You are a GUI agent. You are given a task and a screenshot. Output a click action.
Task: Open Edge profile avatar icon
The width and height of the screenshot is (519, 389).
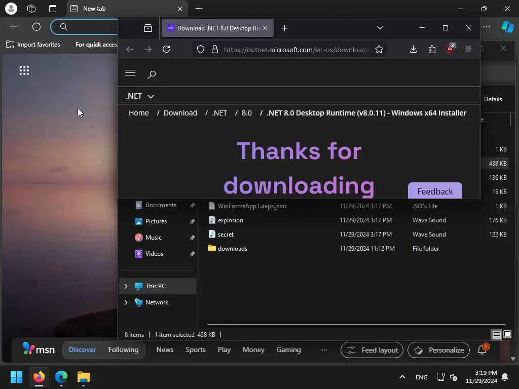coord(11,9)
